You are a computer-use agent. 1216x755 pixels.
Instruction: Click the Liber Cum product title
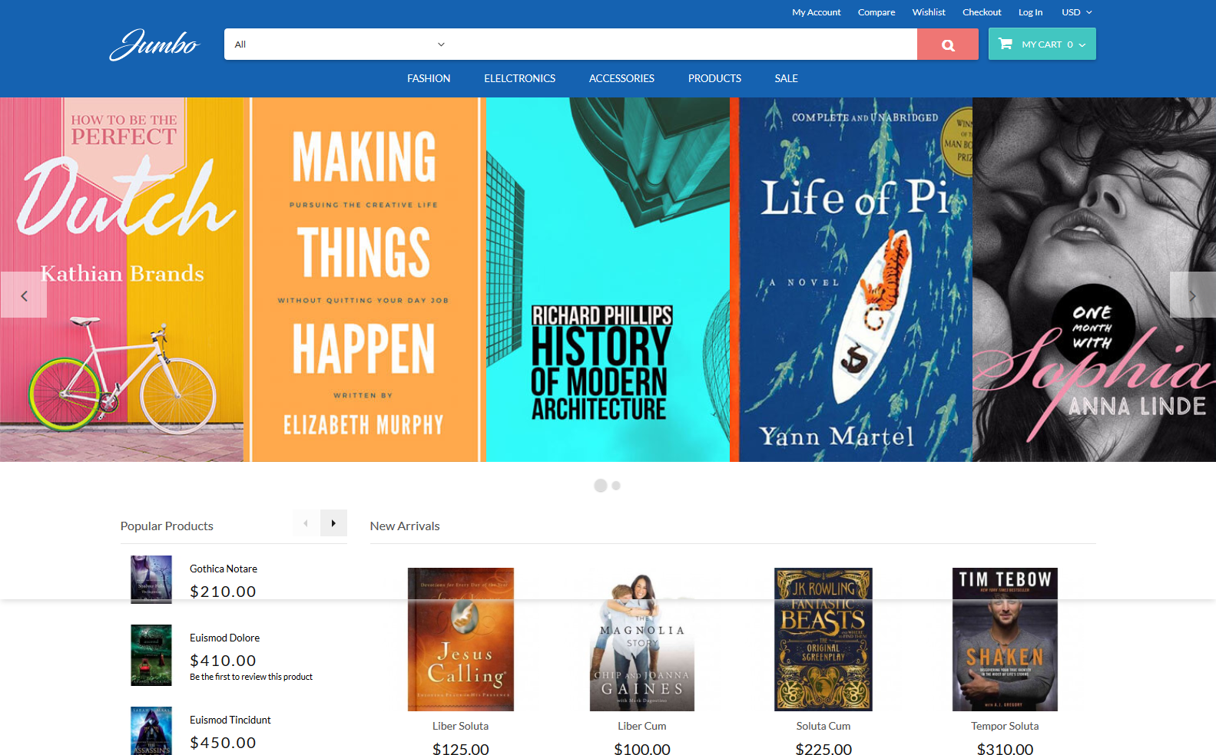pyautogui.click(x=642, y=726)
